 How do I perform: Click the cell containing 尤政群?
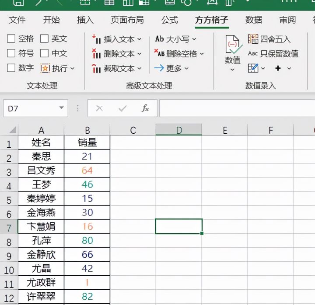click(x=41, y=282)
